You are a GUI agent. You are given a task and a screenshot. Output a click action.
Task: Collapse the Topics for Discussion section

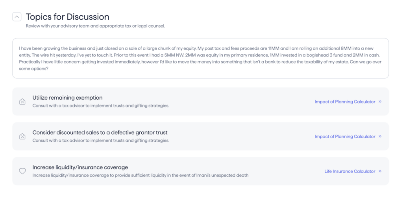pos(17,17)
